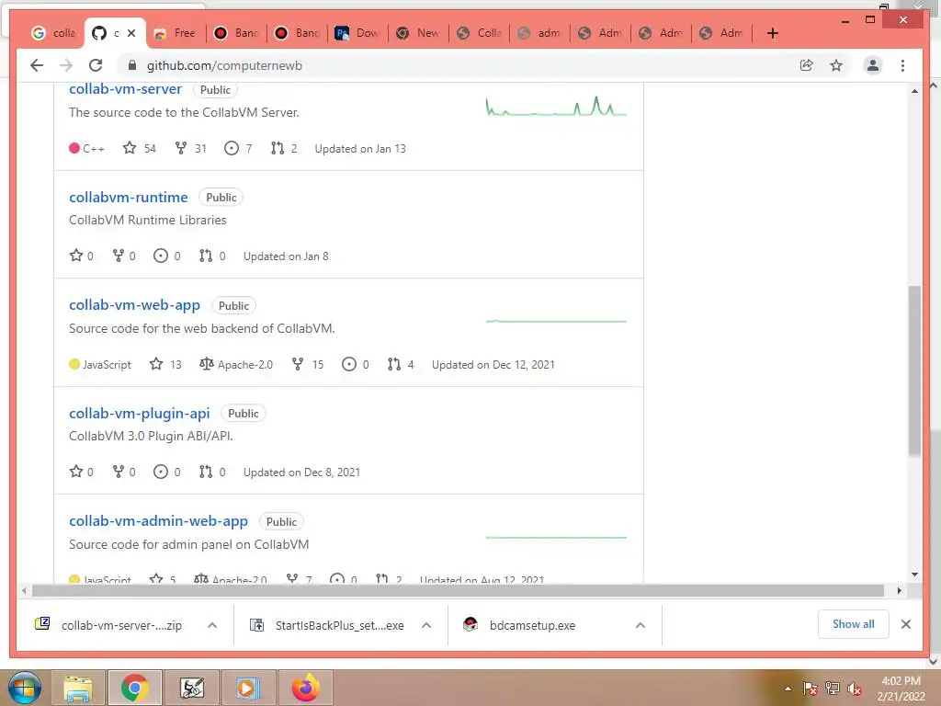Open Windows Media Player from taskbar
Viewport: 941px width, 706px height.
[246, 688]
